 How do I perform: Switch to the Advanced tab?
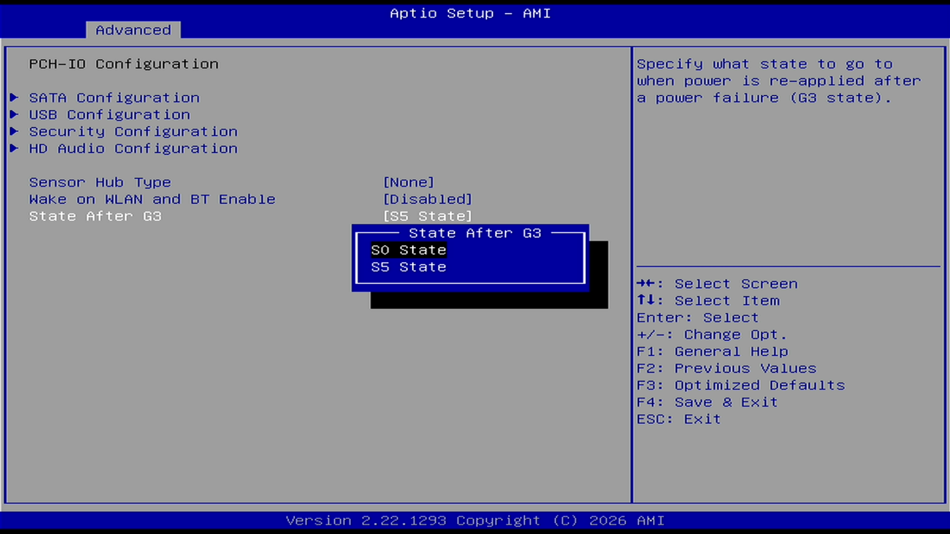click(x=133, y=30)
